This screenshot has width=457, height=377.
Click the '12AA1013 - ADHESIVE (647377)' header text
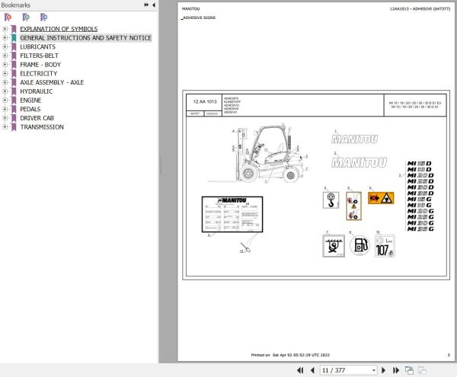coord(420,8)
